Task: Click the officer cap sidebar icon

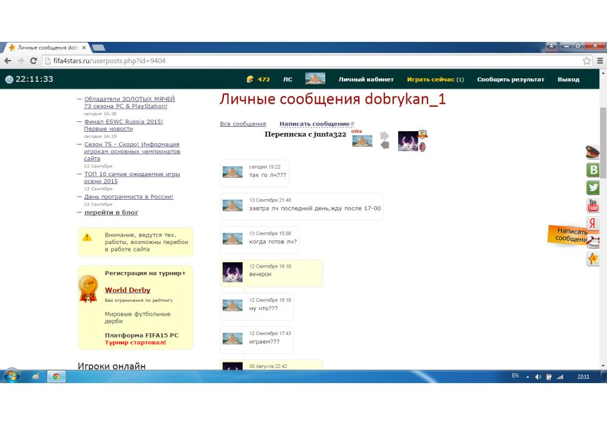Action: click(x=592, y=152)
